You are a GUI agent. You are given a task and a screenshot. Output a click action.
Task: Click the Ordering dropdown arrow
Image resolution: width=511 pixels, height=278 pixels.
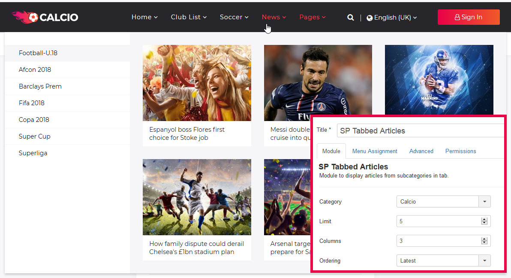484,260
